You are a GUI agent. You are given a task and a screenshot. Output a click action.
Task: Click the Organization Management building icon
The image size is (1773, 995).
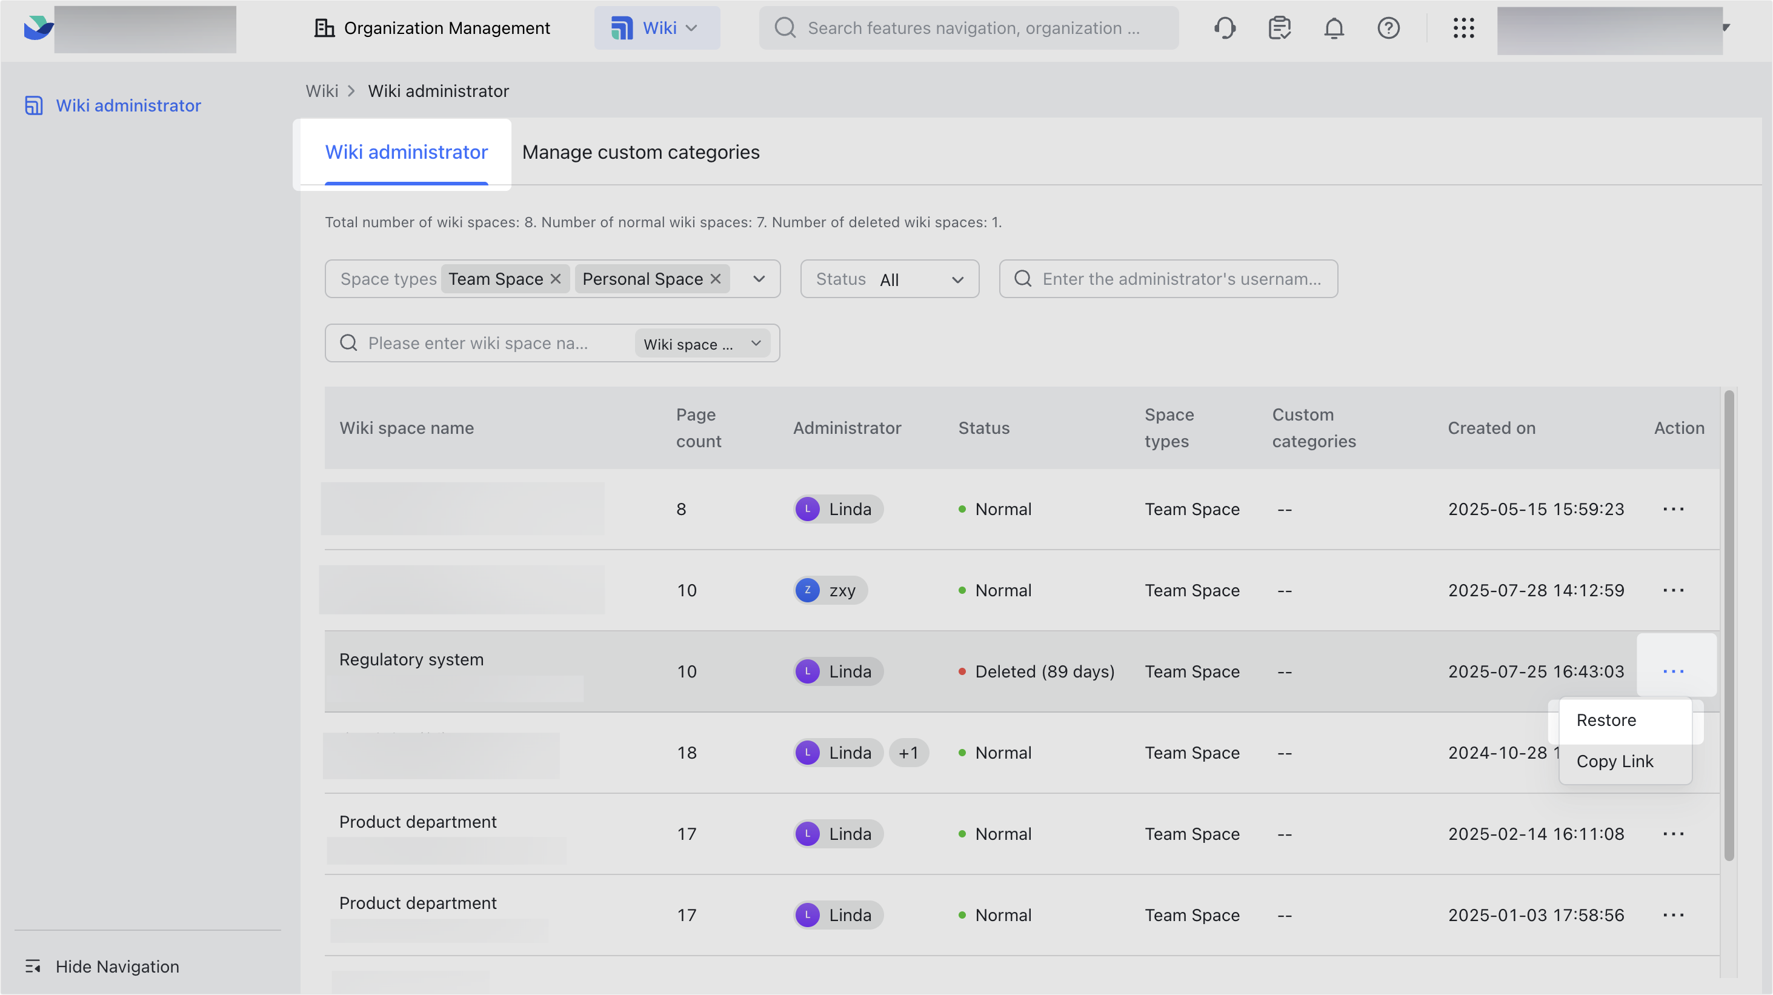(x=324, y=28)
